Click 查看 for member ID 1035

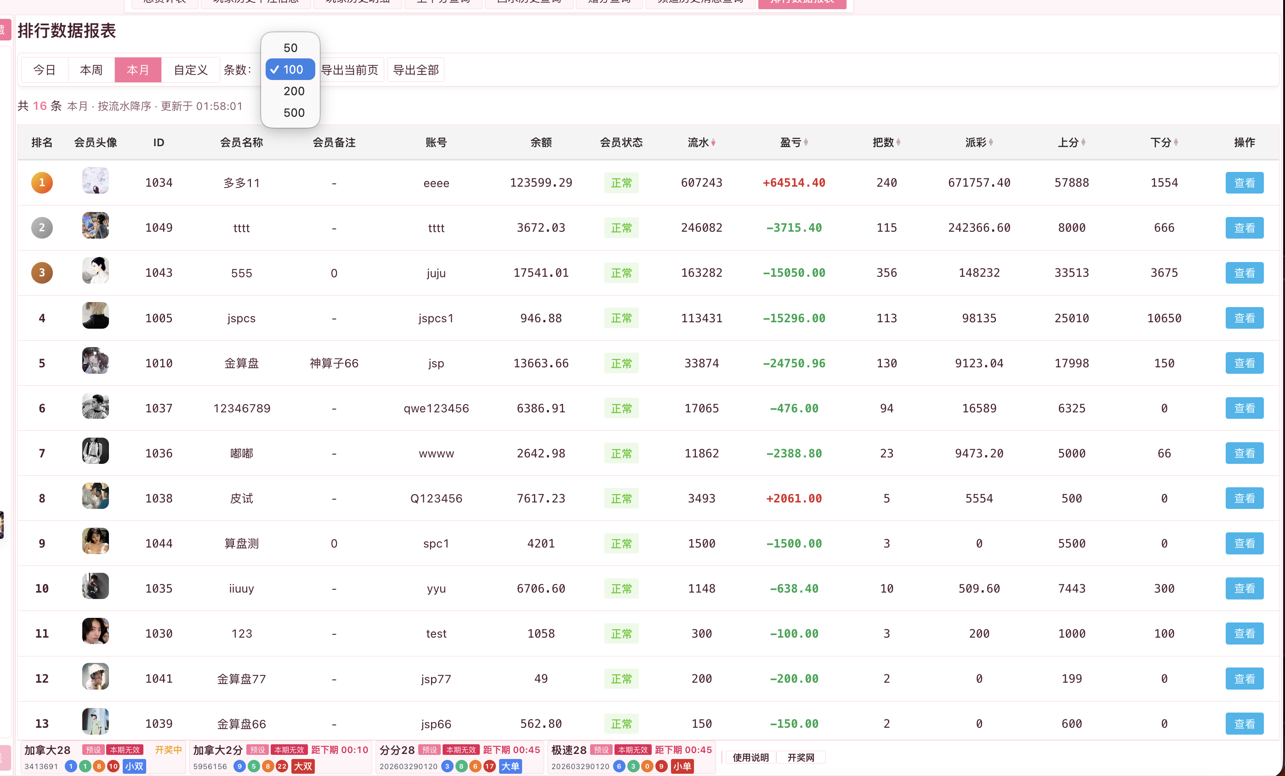click(1244, 588)
